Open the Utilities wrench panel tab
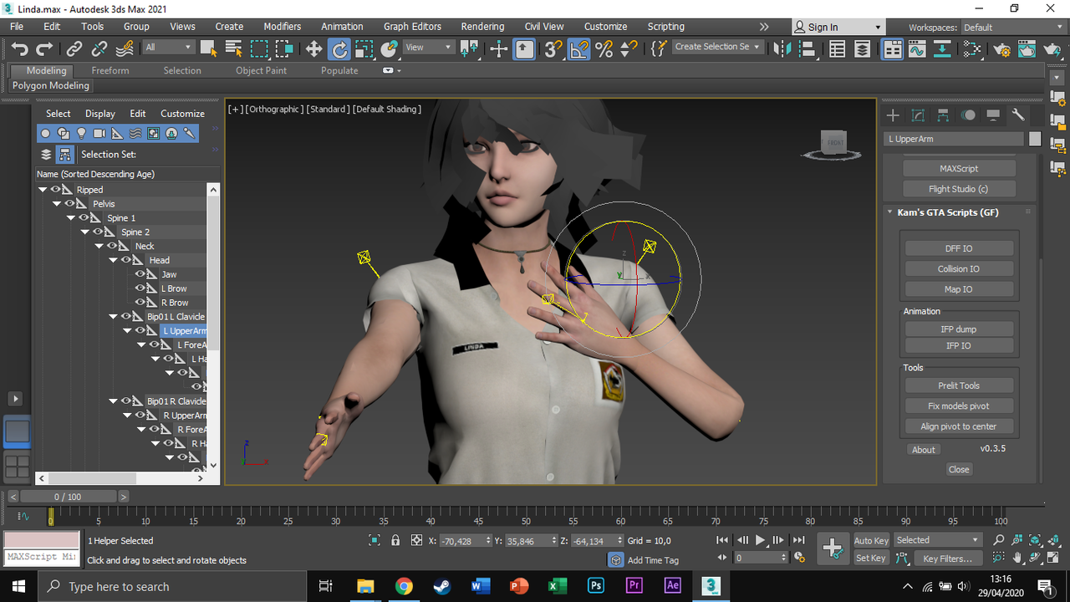 [x=1018, y=115]
